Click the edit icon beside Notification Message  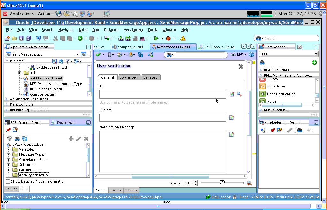[x=232, y=135]
